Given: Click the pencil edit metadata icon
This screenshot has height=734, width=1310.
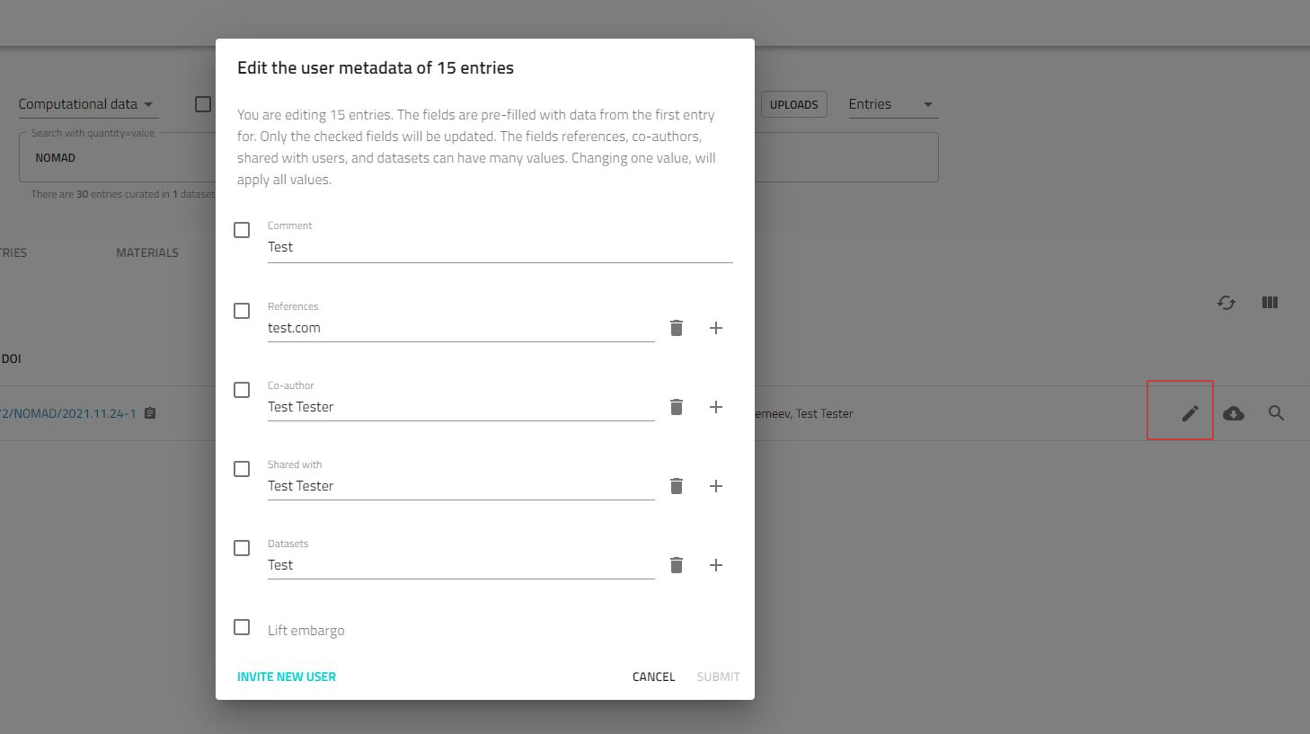Looking at the screenshot, I should coord(1190,413).
